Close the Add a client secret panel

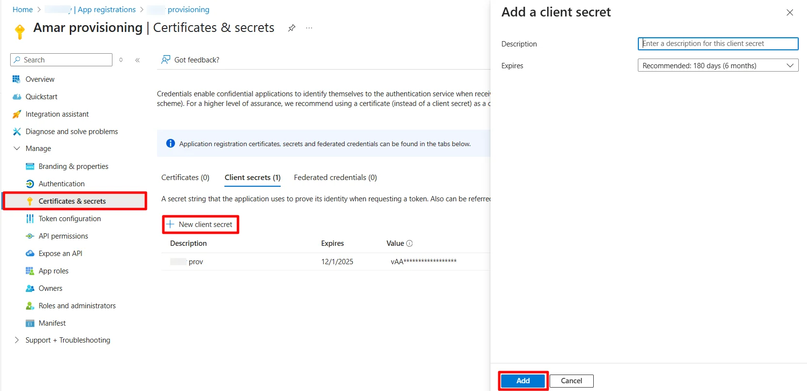click(x=790, y=13)
